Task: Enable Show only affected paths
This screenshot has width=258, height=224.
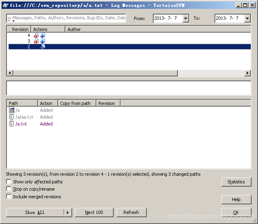Action: point(8,182)
